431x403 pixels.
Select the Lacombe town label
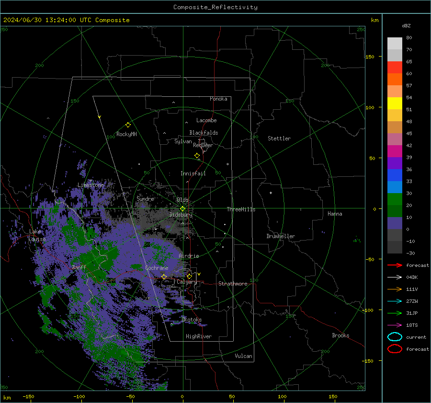(206, 120)
